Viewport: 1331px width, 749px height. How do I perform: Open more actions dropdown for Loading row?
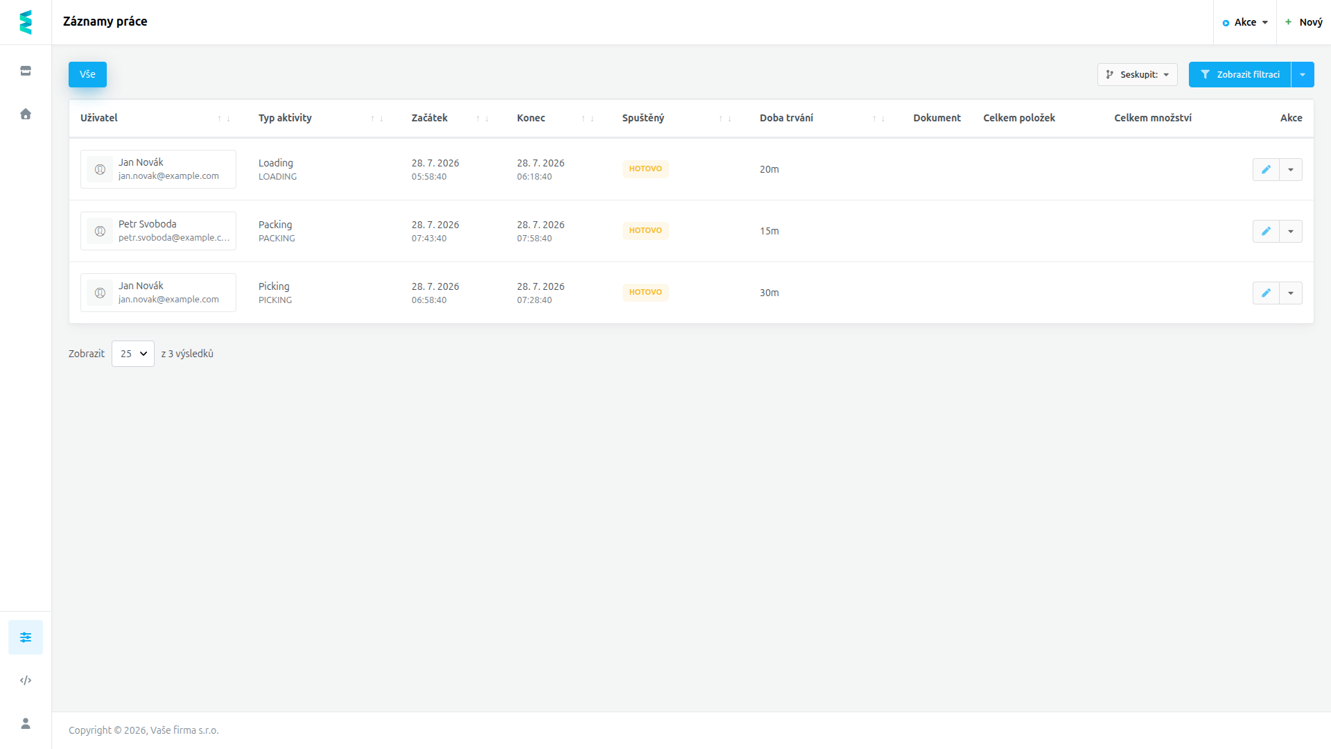1291,169
